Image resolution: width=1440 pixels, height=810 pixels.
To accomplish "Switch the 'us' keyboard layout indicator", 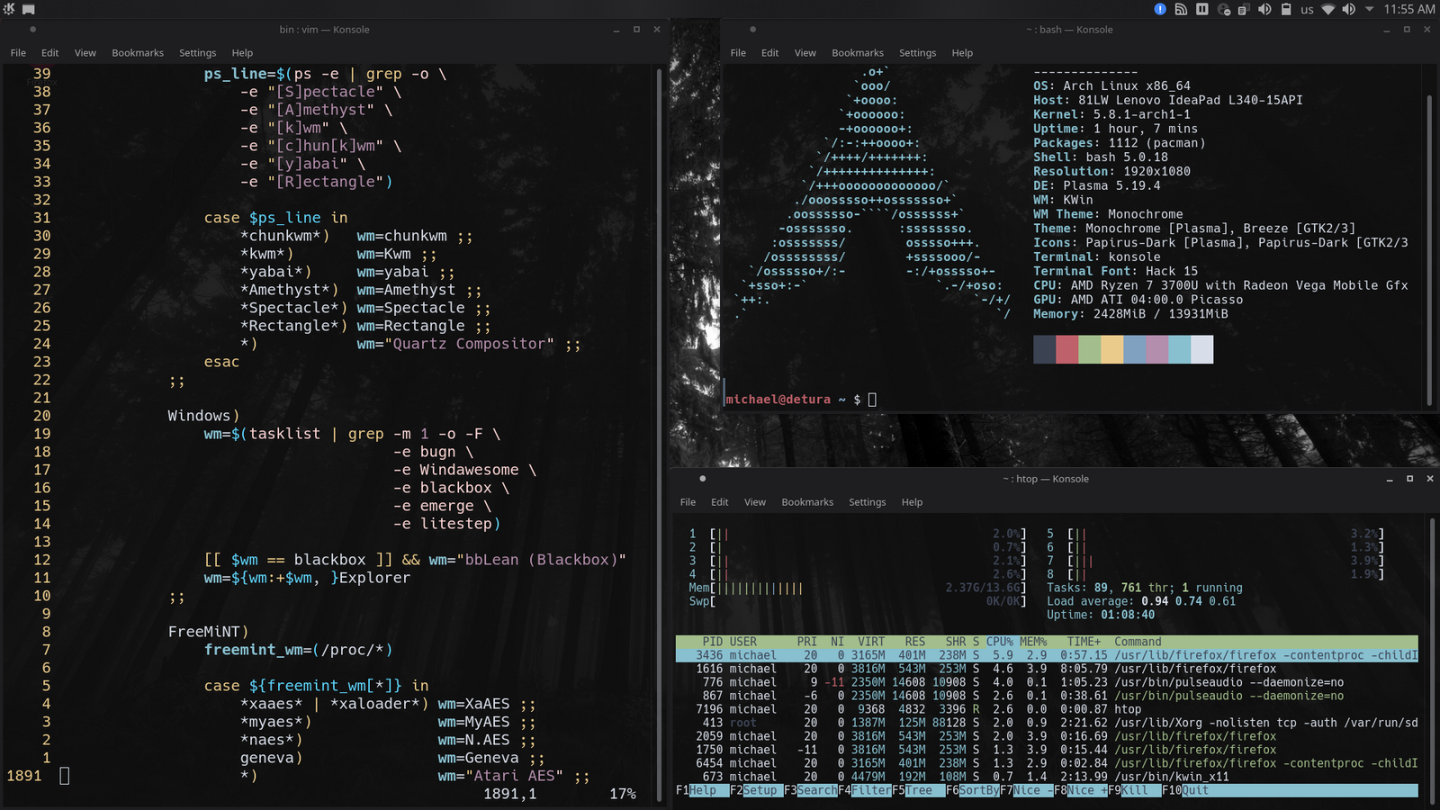I will (1307, 10).
